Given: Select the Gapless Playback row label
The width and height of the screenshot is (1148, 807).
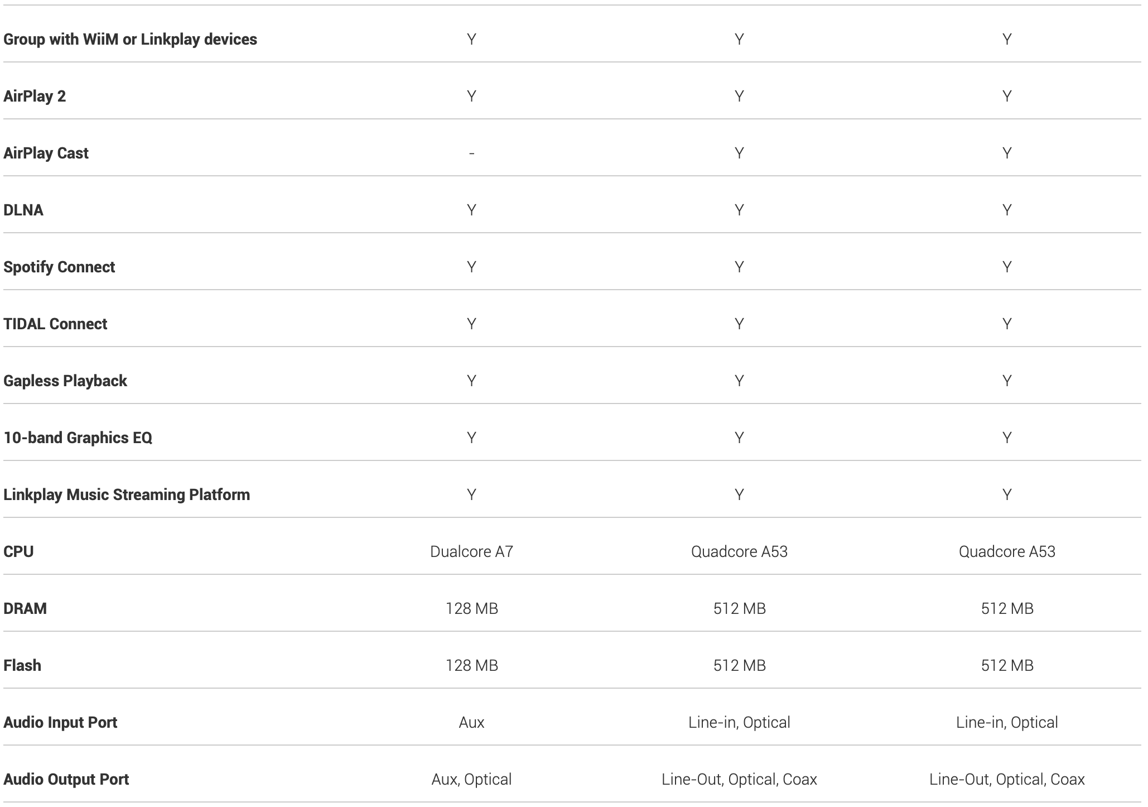Looking at the screenshot, I should pos(65,381).
